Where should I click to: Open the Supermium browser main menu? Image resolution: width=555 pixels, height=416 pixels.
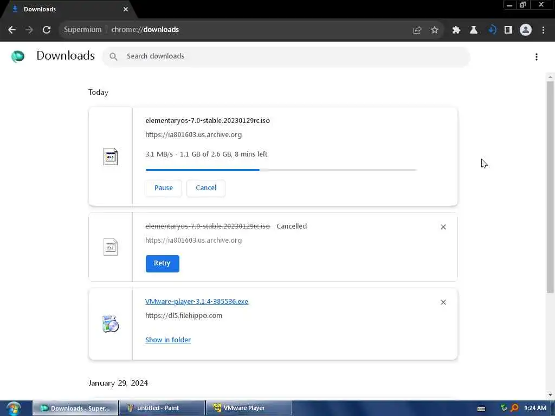click(x=543, y=30)
